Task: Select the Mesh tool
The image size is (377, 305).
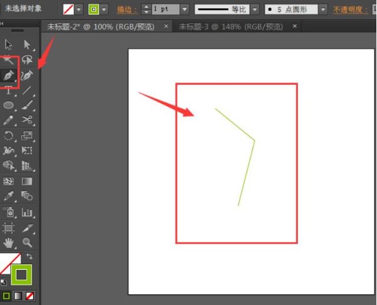Action: [x=8, y=181]
